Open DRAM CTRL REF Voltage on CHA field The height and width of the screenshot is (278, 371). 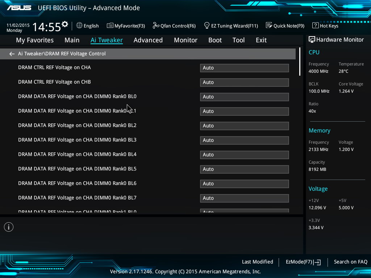(x=244, y=68)
